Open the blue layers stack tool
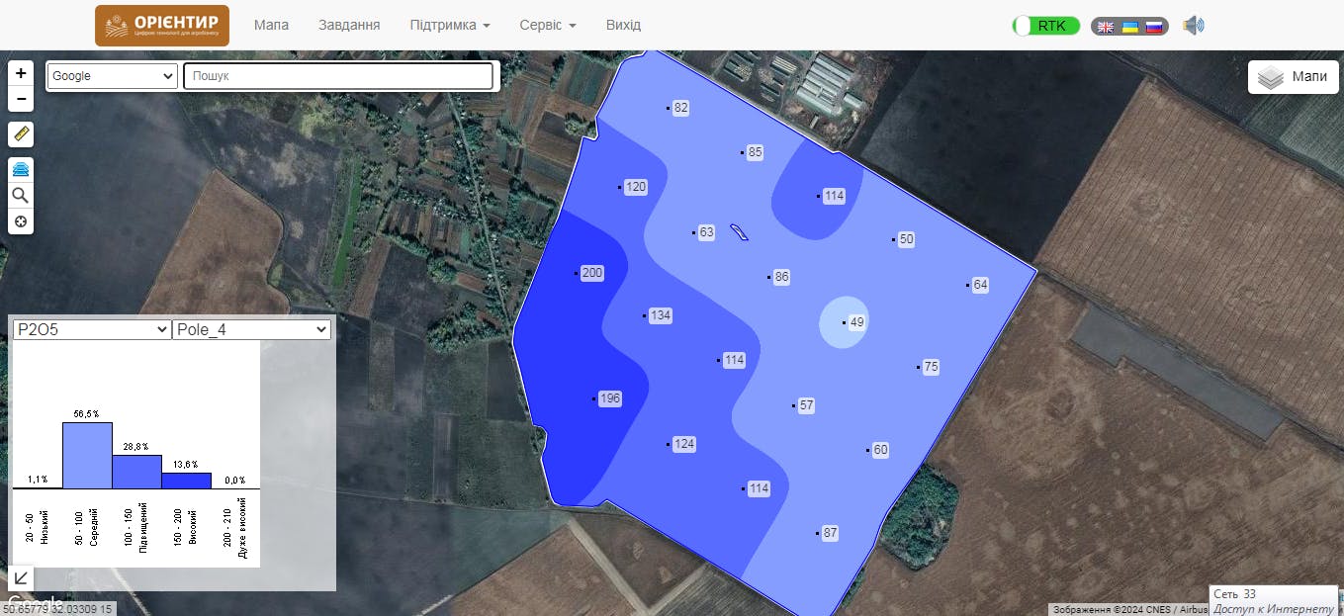1344x616 pixels. (x=21, y=170)
